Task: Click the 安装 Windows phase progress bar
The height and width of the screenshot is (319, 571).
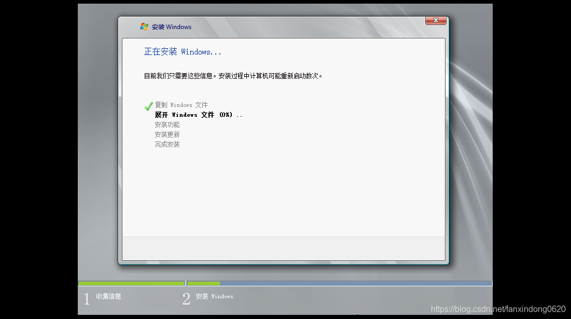Action: (x=339, y=283)
